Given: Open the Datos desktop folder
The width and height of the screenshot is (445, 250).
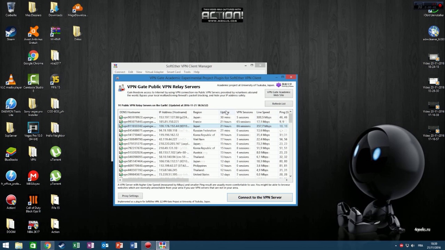Looking at the screenshot, I should [x=78, y=33].
